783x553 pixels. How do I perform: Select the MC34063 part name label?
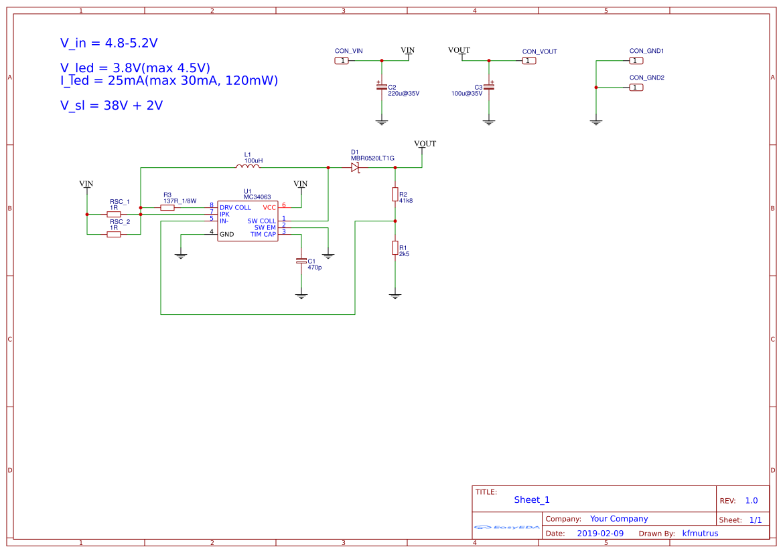click(257, 197)
